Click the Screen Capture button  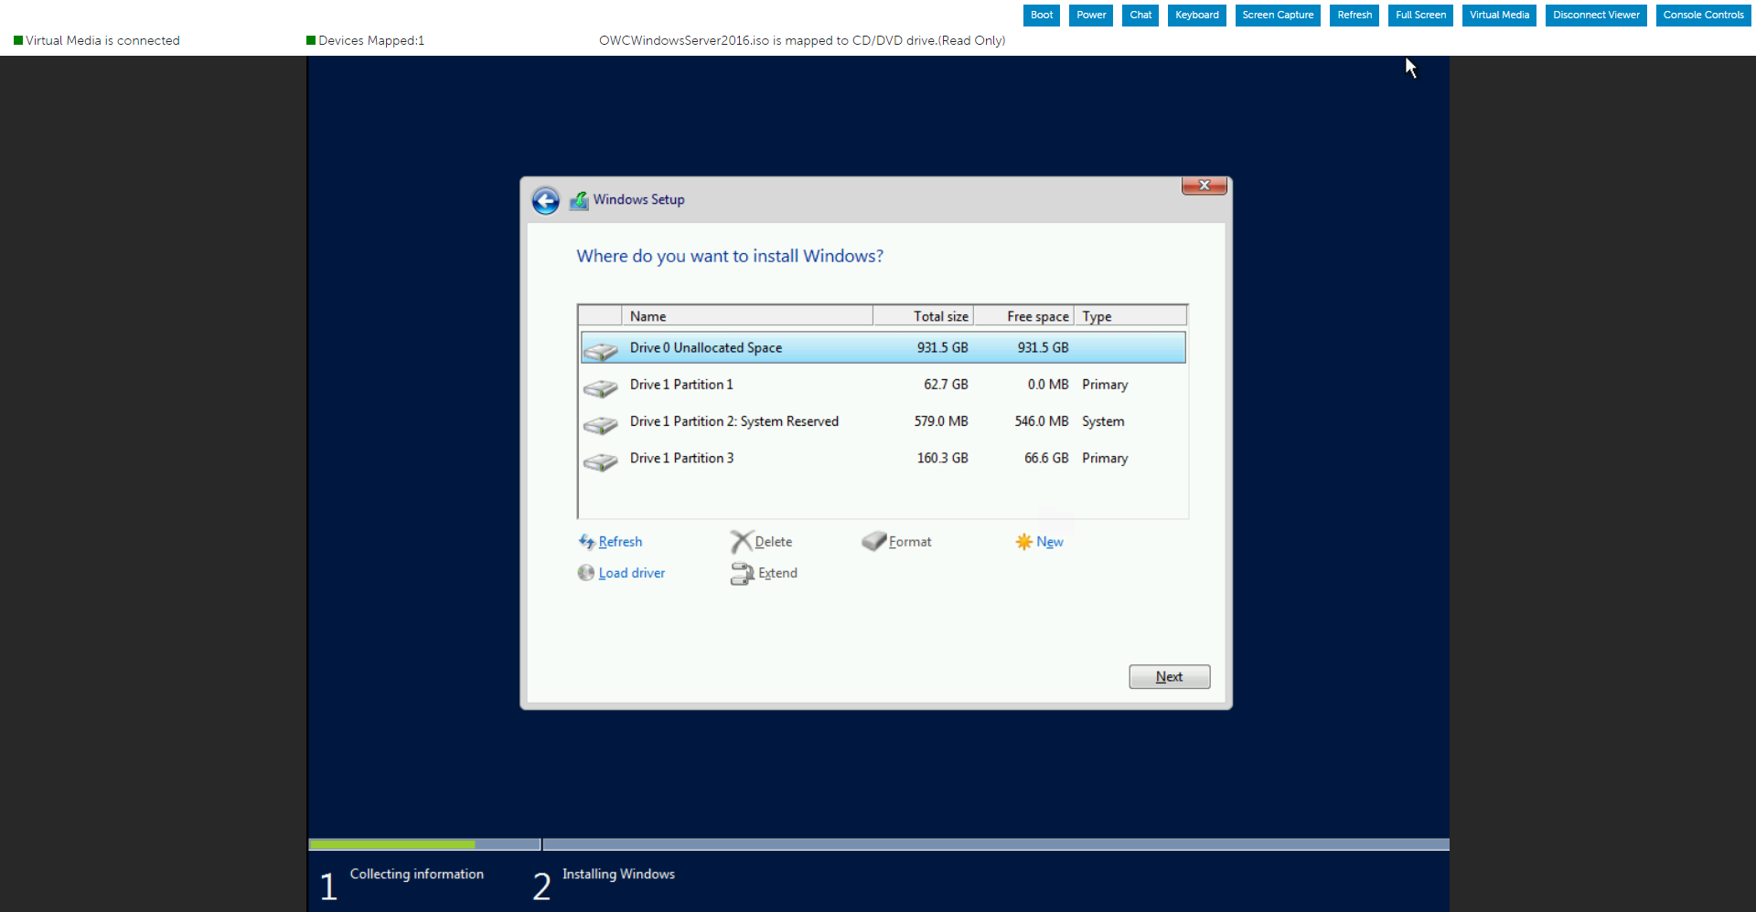point(1278,16)
